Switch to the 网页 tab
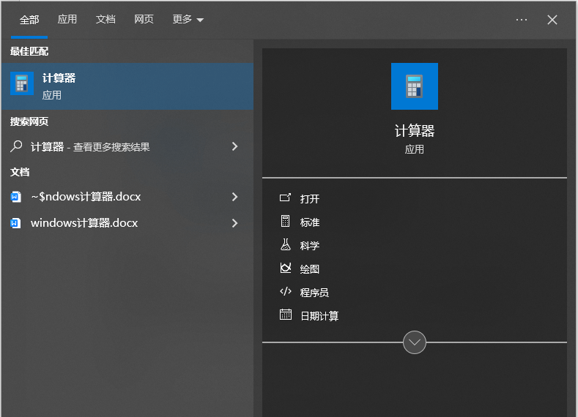This screenshot has height=417, width=578. point(144,20)
